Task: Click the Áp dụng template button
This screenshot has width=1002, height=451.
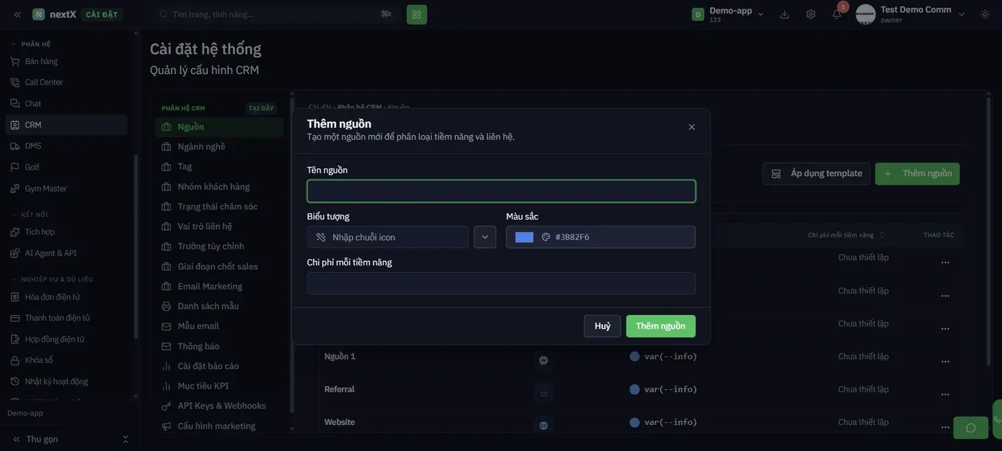Action: tap(816, 174)
